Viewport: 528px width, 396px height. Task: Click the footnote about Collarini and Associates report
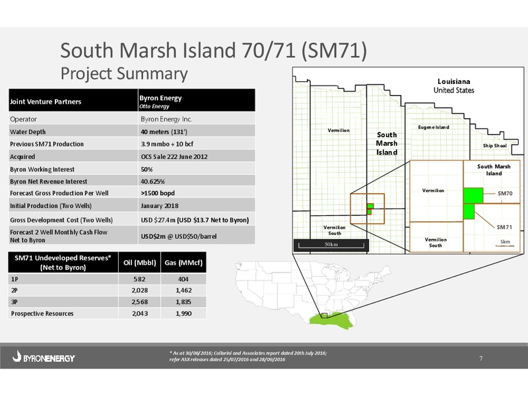pos(248,356)
